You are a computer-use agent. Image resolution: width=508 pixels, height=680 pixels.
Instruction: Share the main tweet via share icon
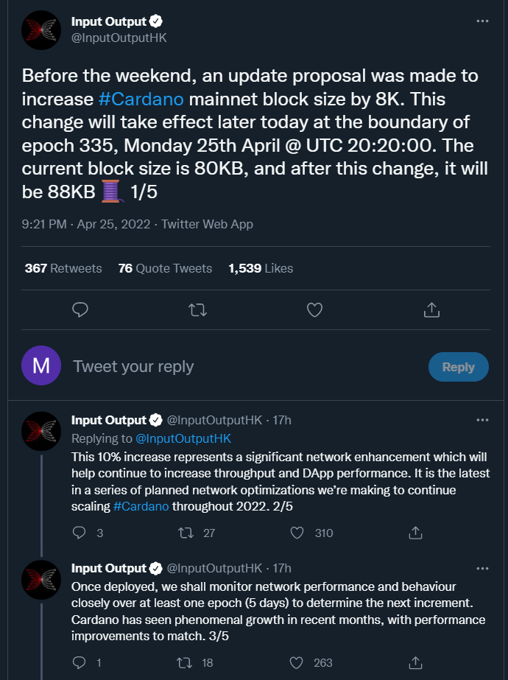[432, 310]
